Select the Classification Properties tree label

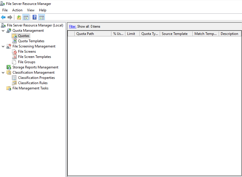pos(36,78)
